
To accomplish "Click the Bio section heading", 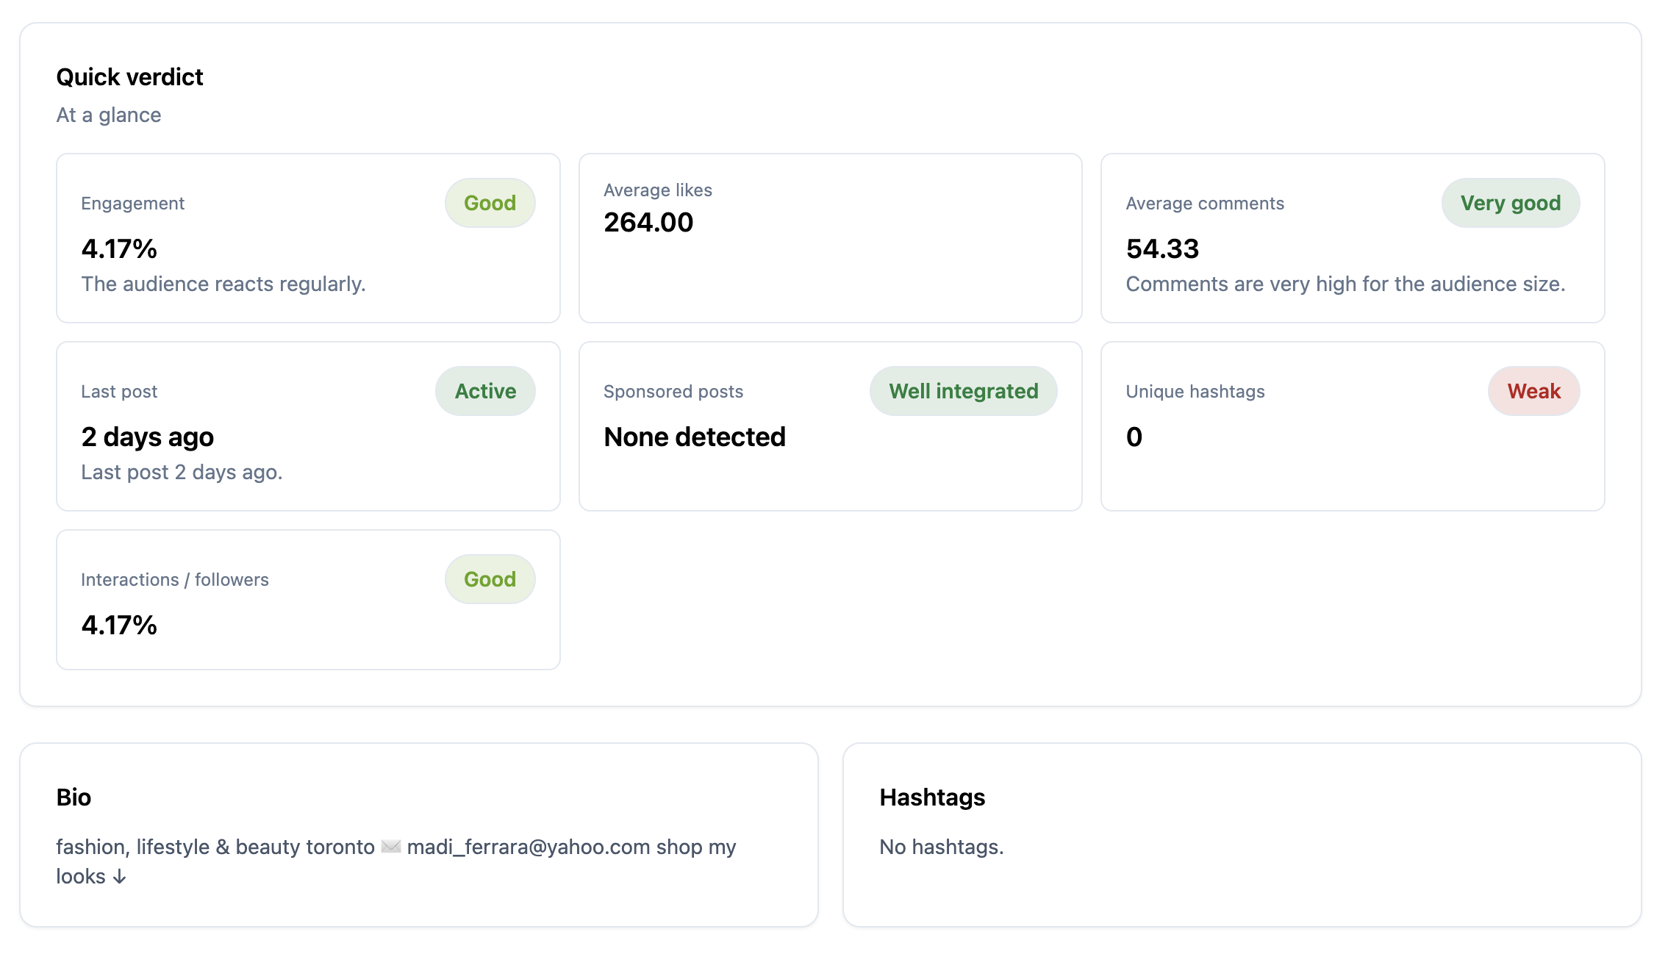I will point(74,797).
